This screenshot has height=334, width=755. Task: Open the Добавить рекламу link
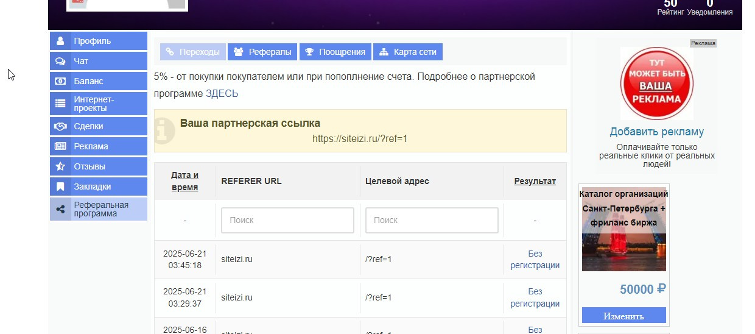pos(656,132)
